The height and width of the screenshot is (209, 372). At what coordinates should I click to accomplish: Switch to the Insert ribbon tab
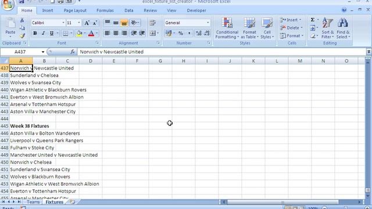coord(48,10)
